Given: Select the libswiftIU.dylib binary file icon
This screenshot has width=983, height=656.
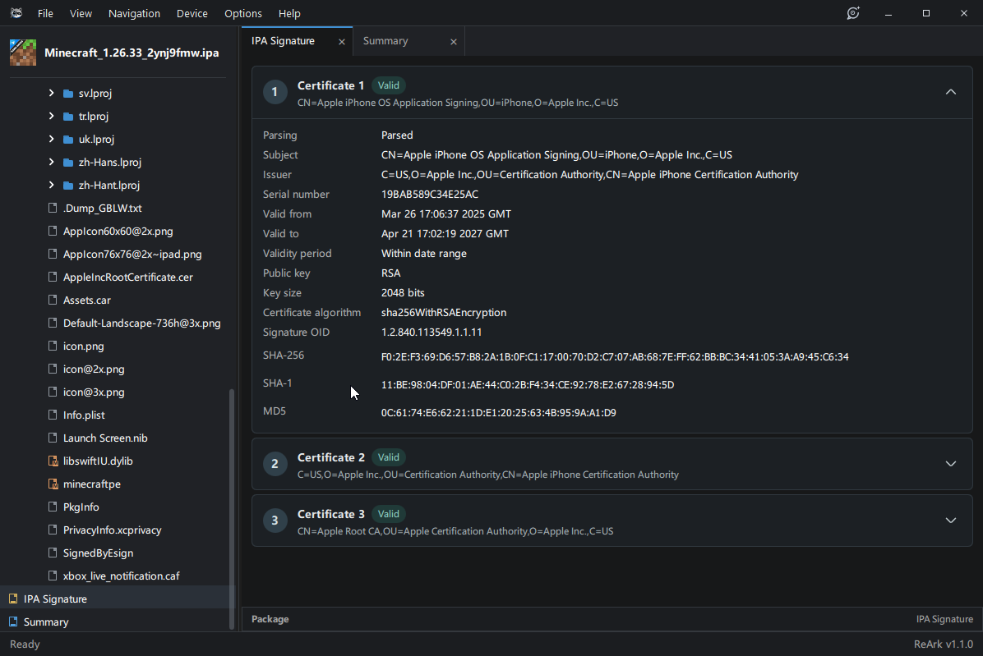Looking at the screenshot, I should coord(53,461).
